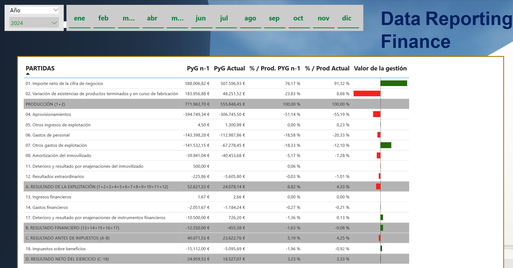This screenshot has height=268, width=513.
Task: Select D. RESULTADO NETO DEL EJERCICIO row
Action: tap(216, 259)
